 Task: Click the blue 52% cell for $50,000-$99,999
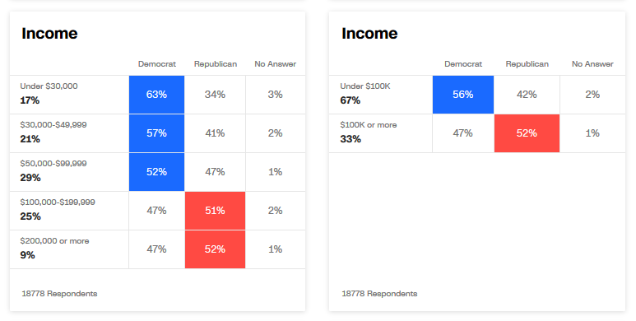coord(156,172)
